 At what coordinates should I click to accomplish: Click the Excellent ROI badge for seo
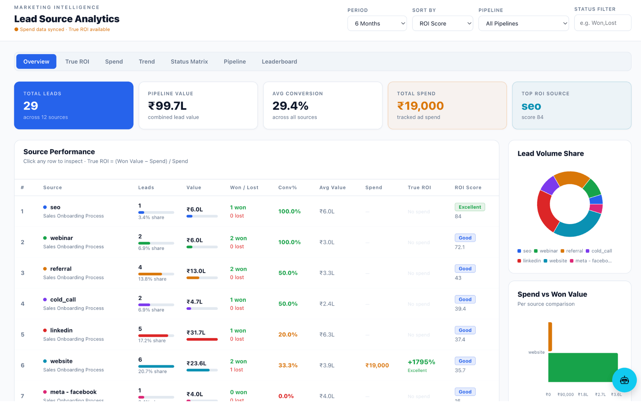click(470, 207)
